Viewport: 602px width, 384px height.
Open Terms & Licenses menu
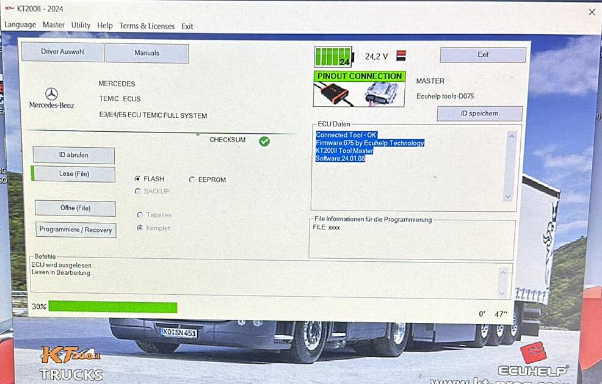(x=147, y=26)
